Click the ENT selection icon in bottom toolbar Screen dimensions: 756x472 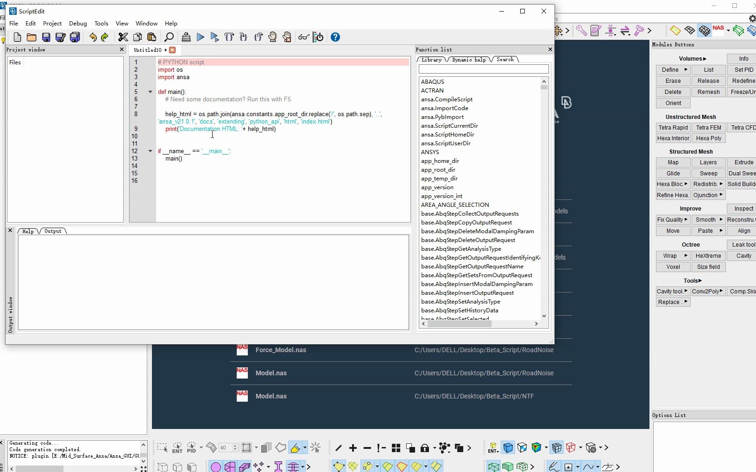click(x=177, y=447)
